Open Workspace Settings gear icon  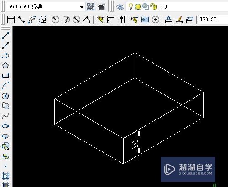[91, 7]
